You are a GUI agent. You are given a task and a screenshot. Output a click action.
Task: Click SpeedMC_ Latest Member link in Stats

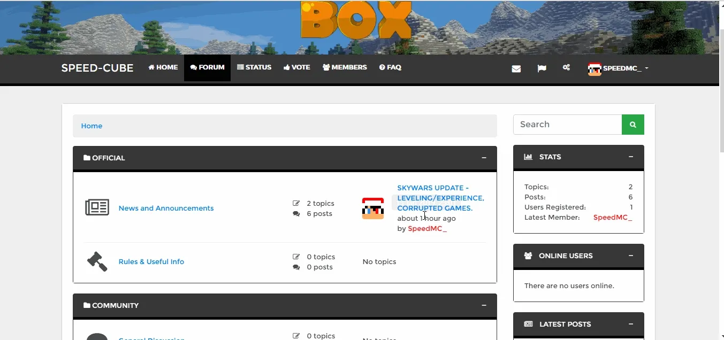613,218
